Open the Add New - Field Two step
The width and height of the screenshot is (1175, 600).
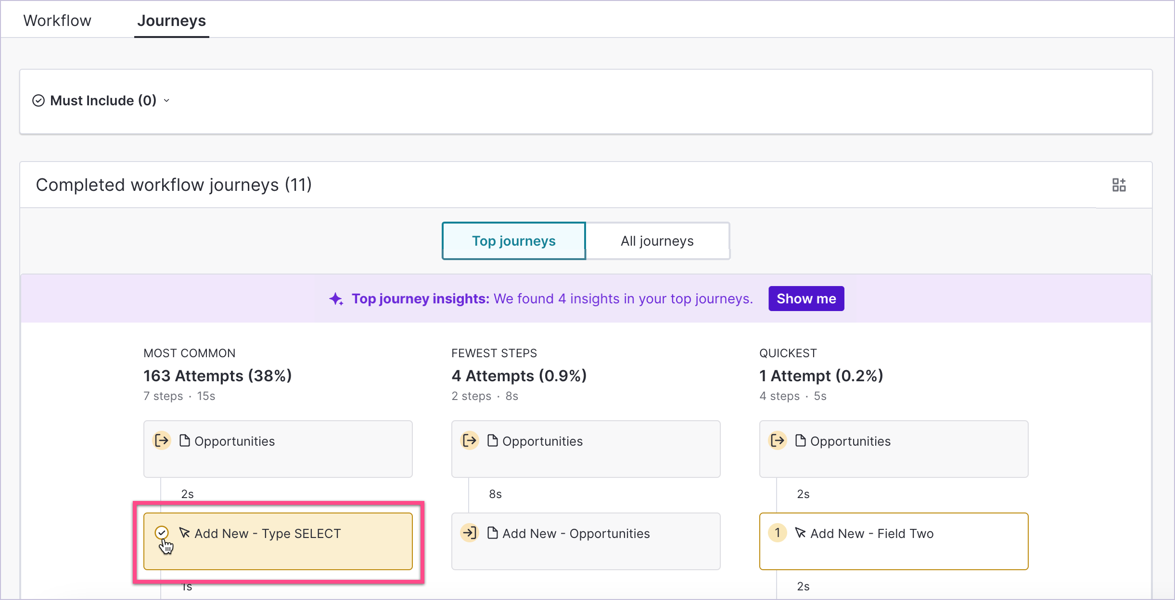point(894,541)
